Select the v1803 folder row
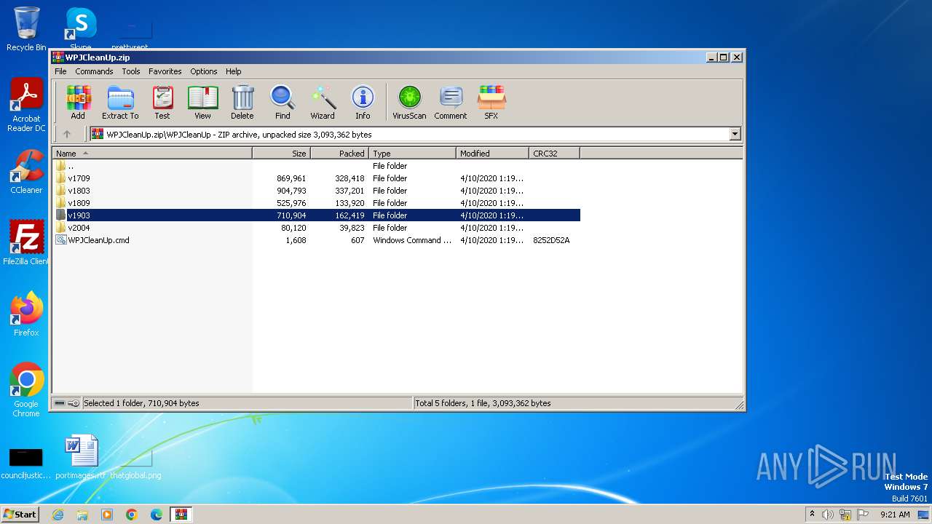 pos(317,191)
